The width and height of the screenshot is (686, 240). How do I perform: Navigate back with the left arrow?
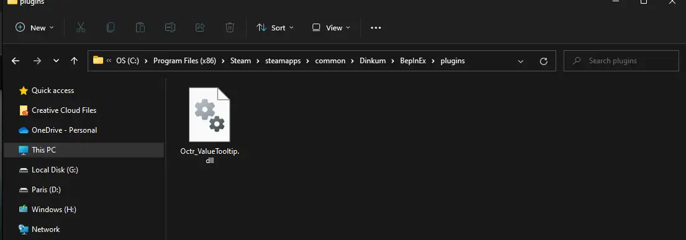click(16, 61)
